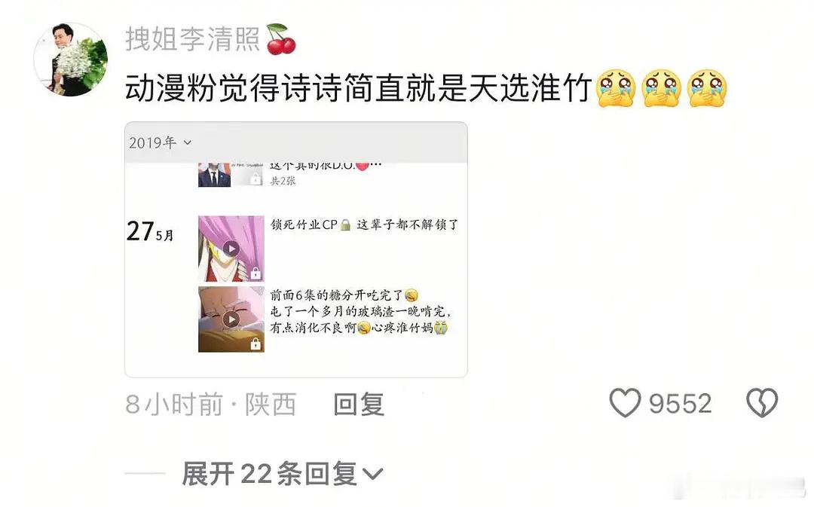Click lock icon on pink-haired video
Image resolution: width=814 pixels, height=507 pixels.
(256, 273)
